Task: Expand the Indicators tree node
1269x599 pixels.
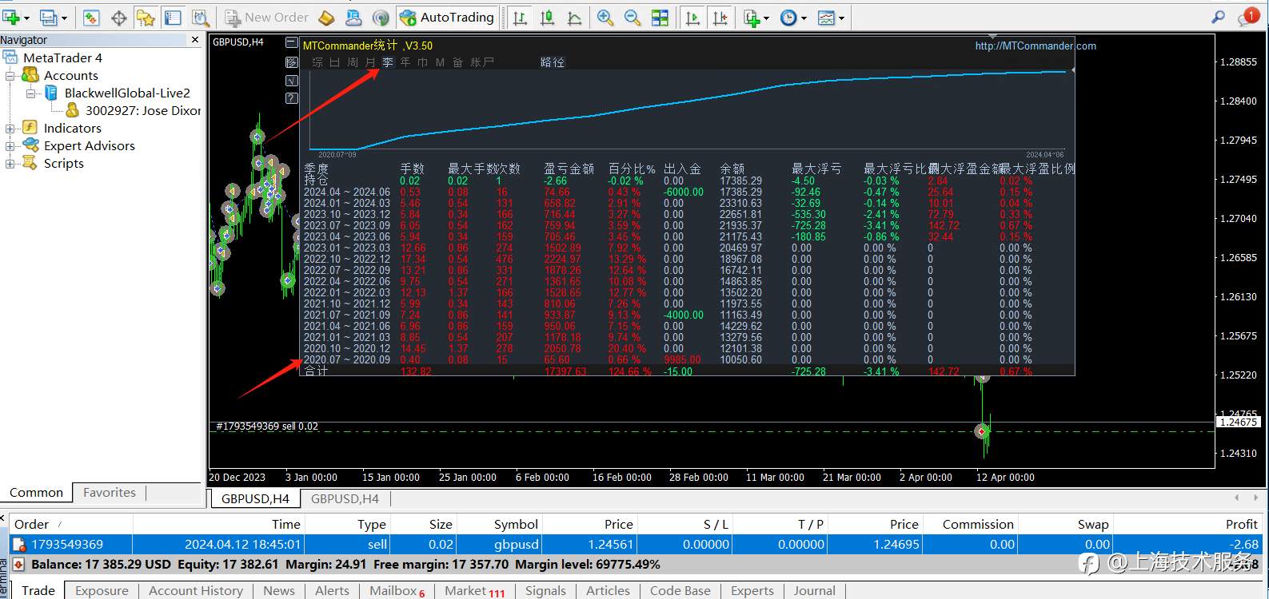Action: point(10,129)
